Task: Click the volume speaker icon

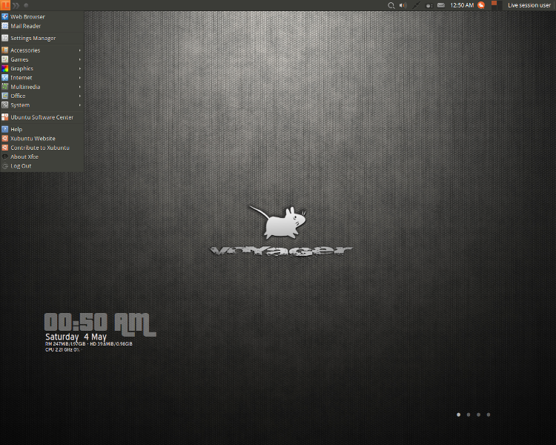Action: tap(403, 5)
